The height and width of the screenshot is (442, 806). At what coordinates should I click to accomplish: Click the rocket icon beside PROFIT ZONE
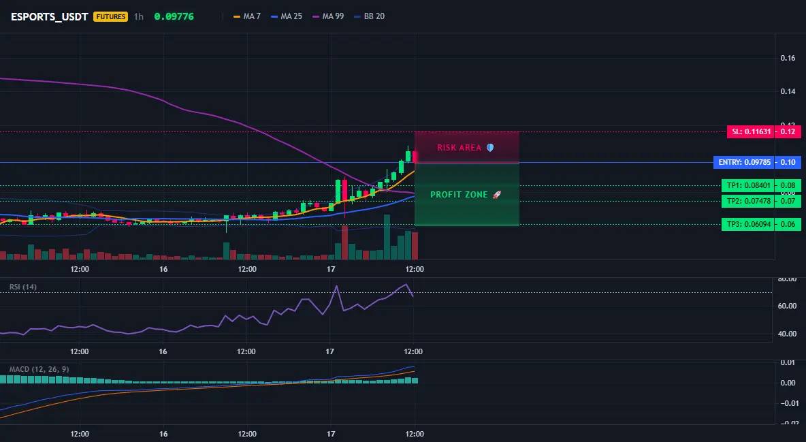tap(496, 195)
